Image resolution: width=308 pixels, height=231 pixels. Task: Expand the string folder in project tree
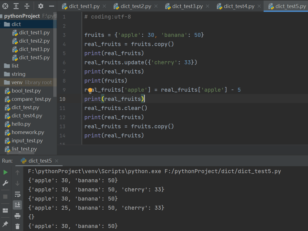pos(18,74)
